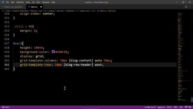Open the Run menu
The image size is (193, 109).
coord(38,2)
